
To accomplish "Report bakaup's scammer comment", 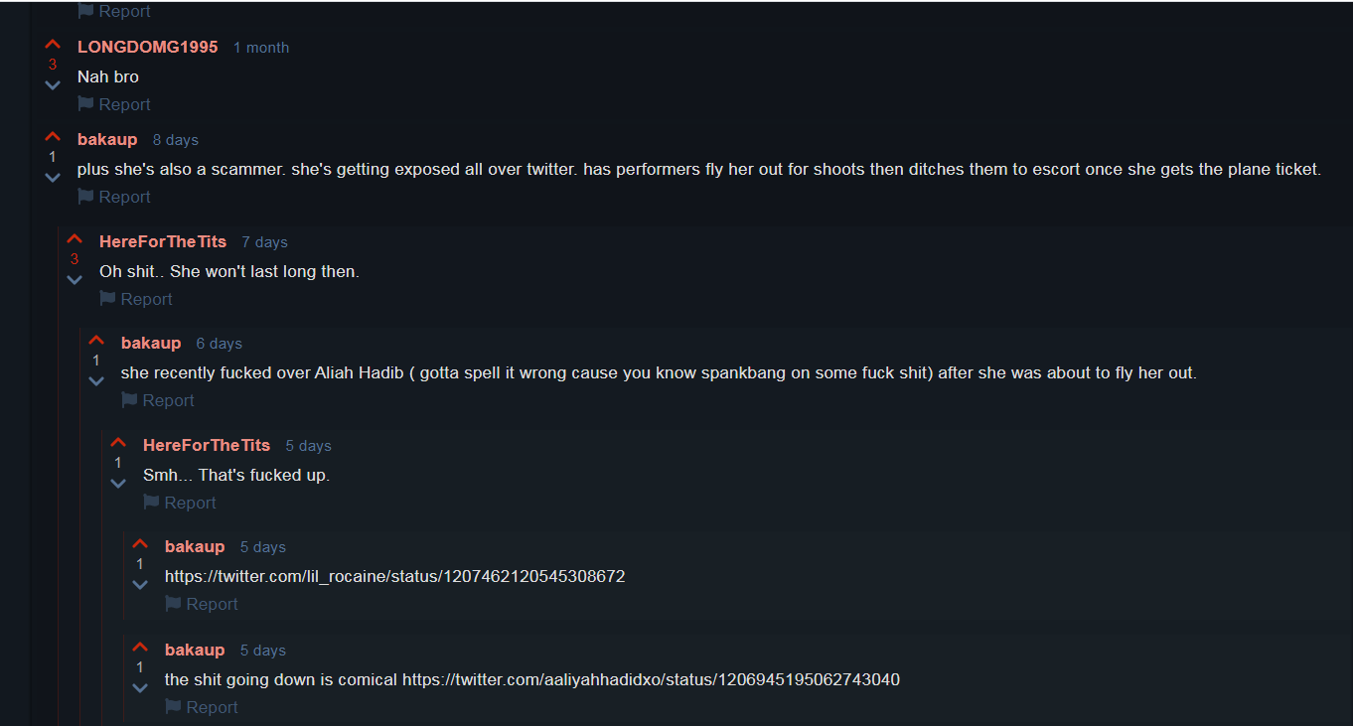I will (x=114, y=197).
